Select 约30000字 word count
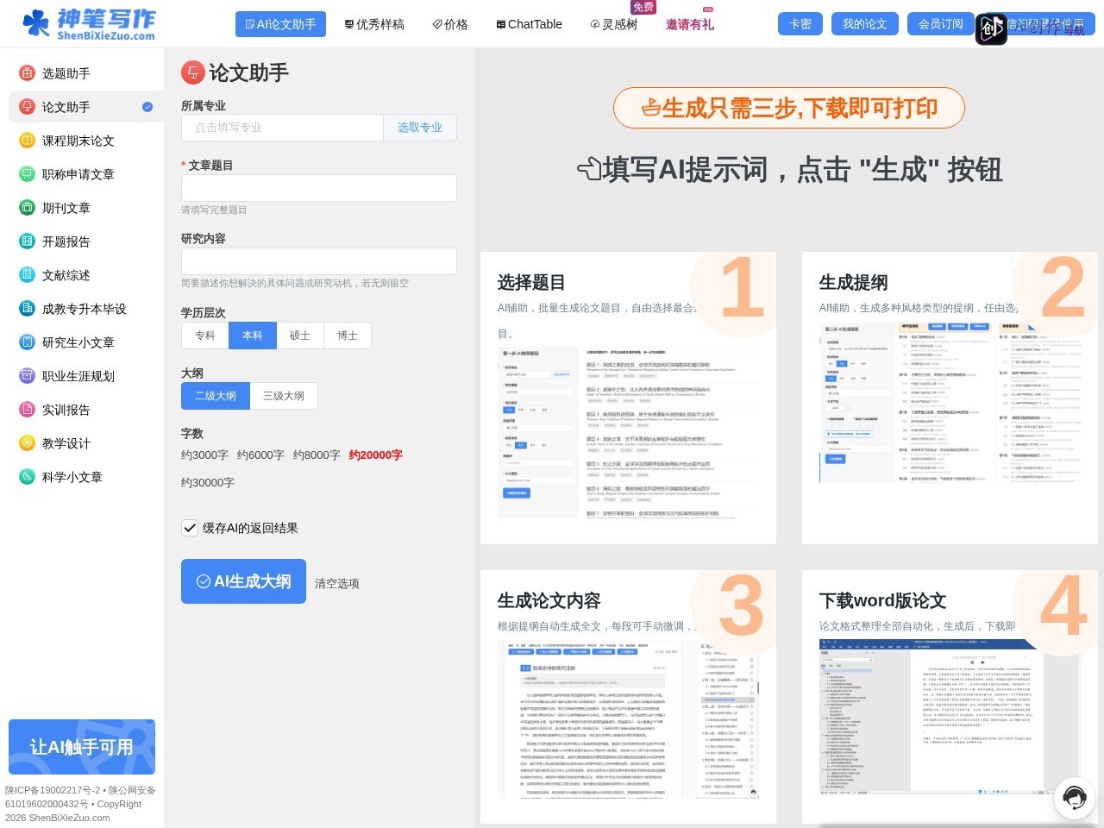The width and height of the screenshot is (1104, 828). pyautogui.click(x=208, y=482)
